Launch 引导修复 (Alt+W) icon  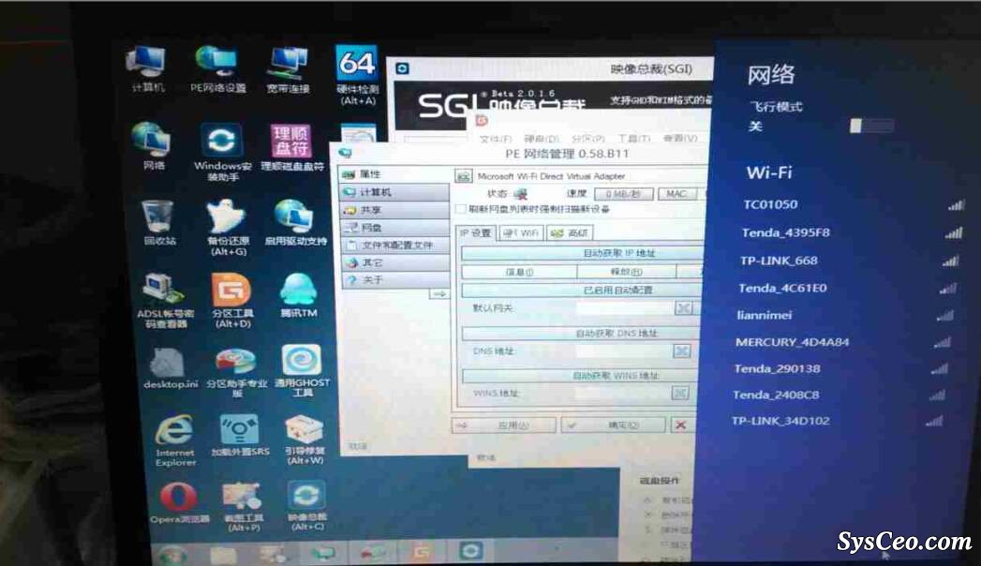(x=305, y=440)
